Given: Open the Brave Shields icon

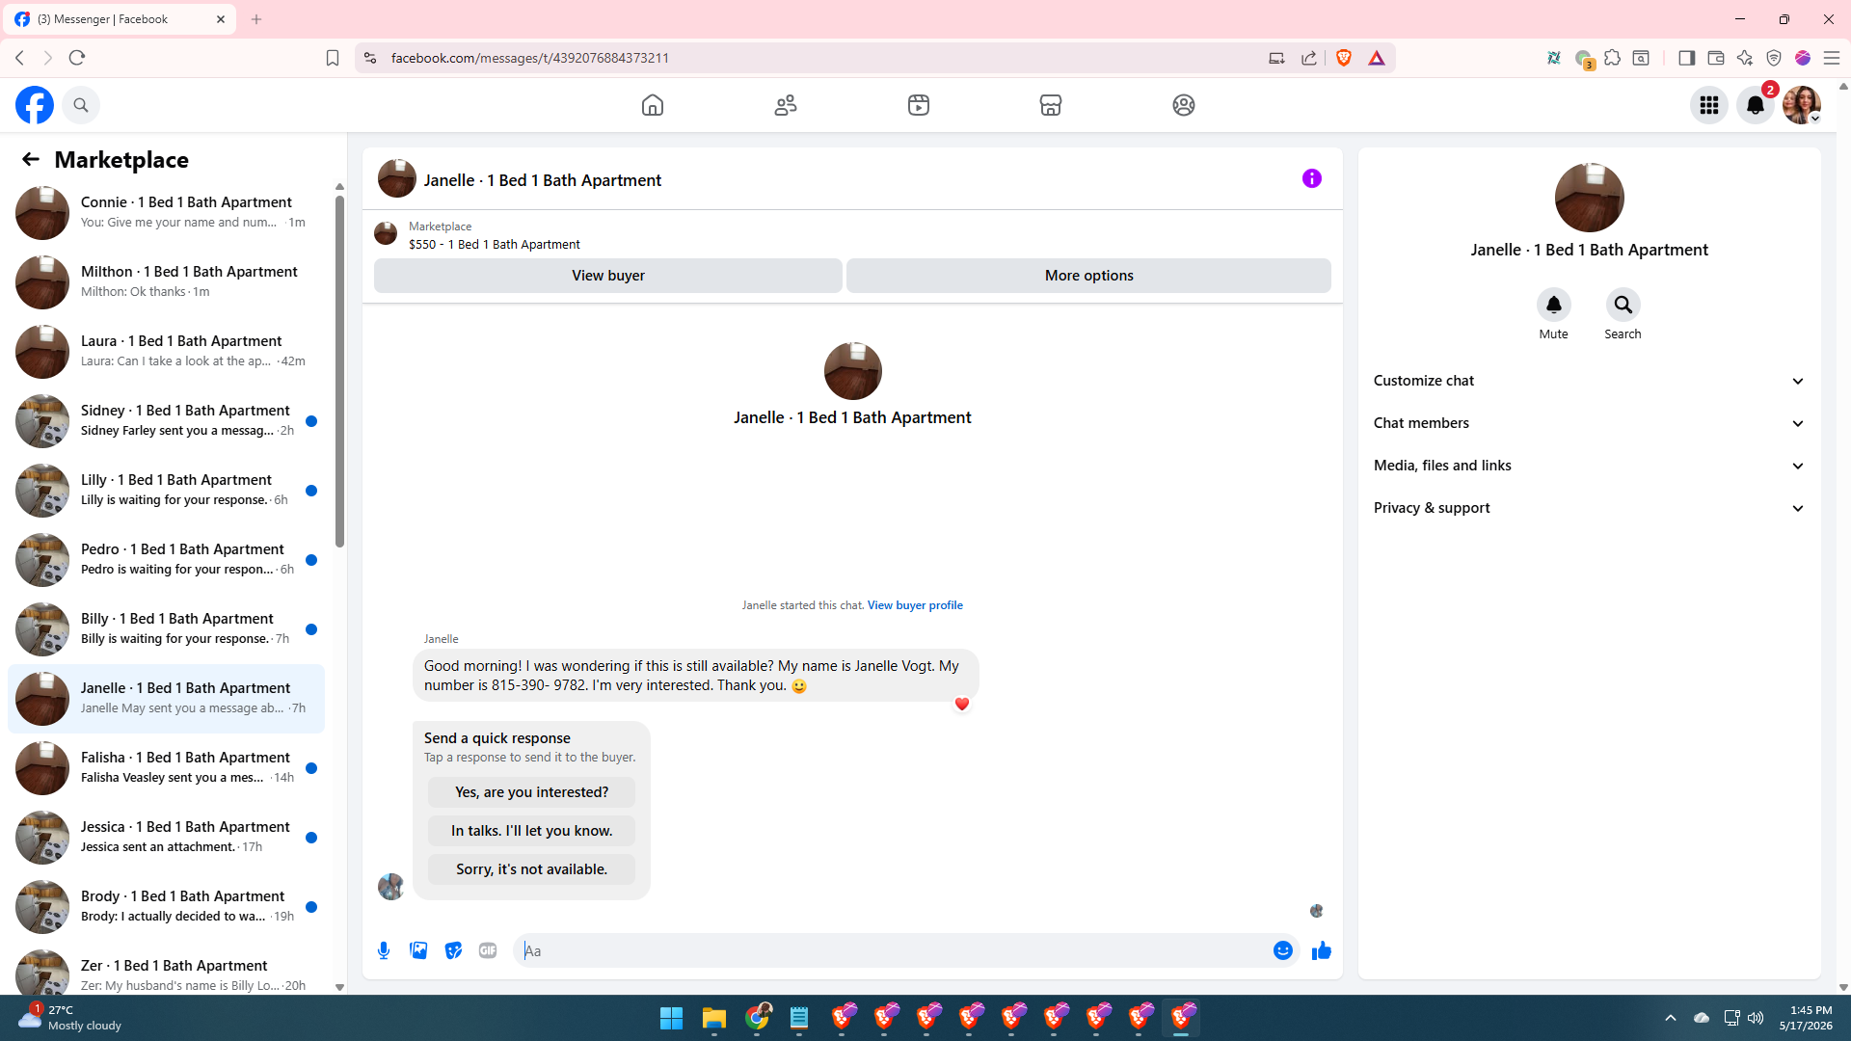Looking at the screenshot, I should pos(1344,58).
